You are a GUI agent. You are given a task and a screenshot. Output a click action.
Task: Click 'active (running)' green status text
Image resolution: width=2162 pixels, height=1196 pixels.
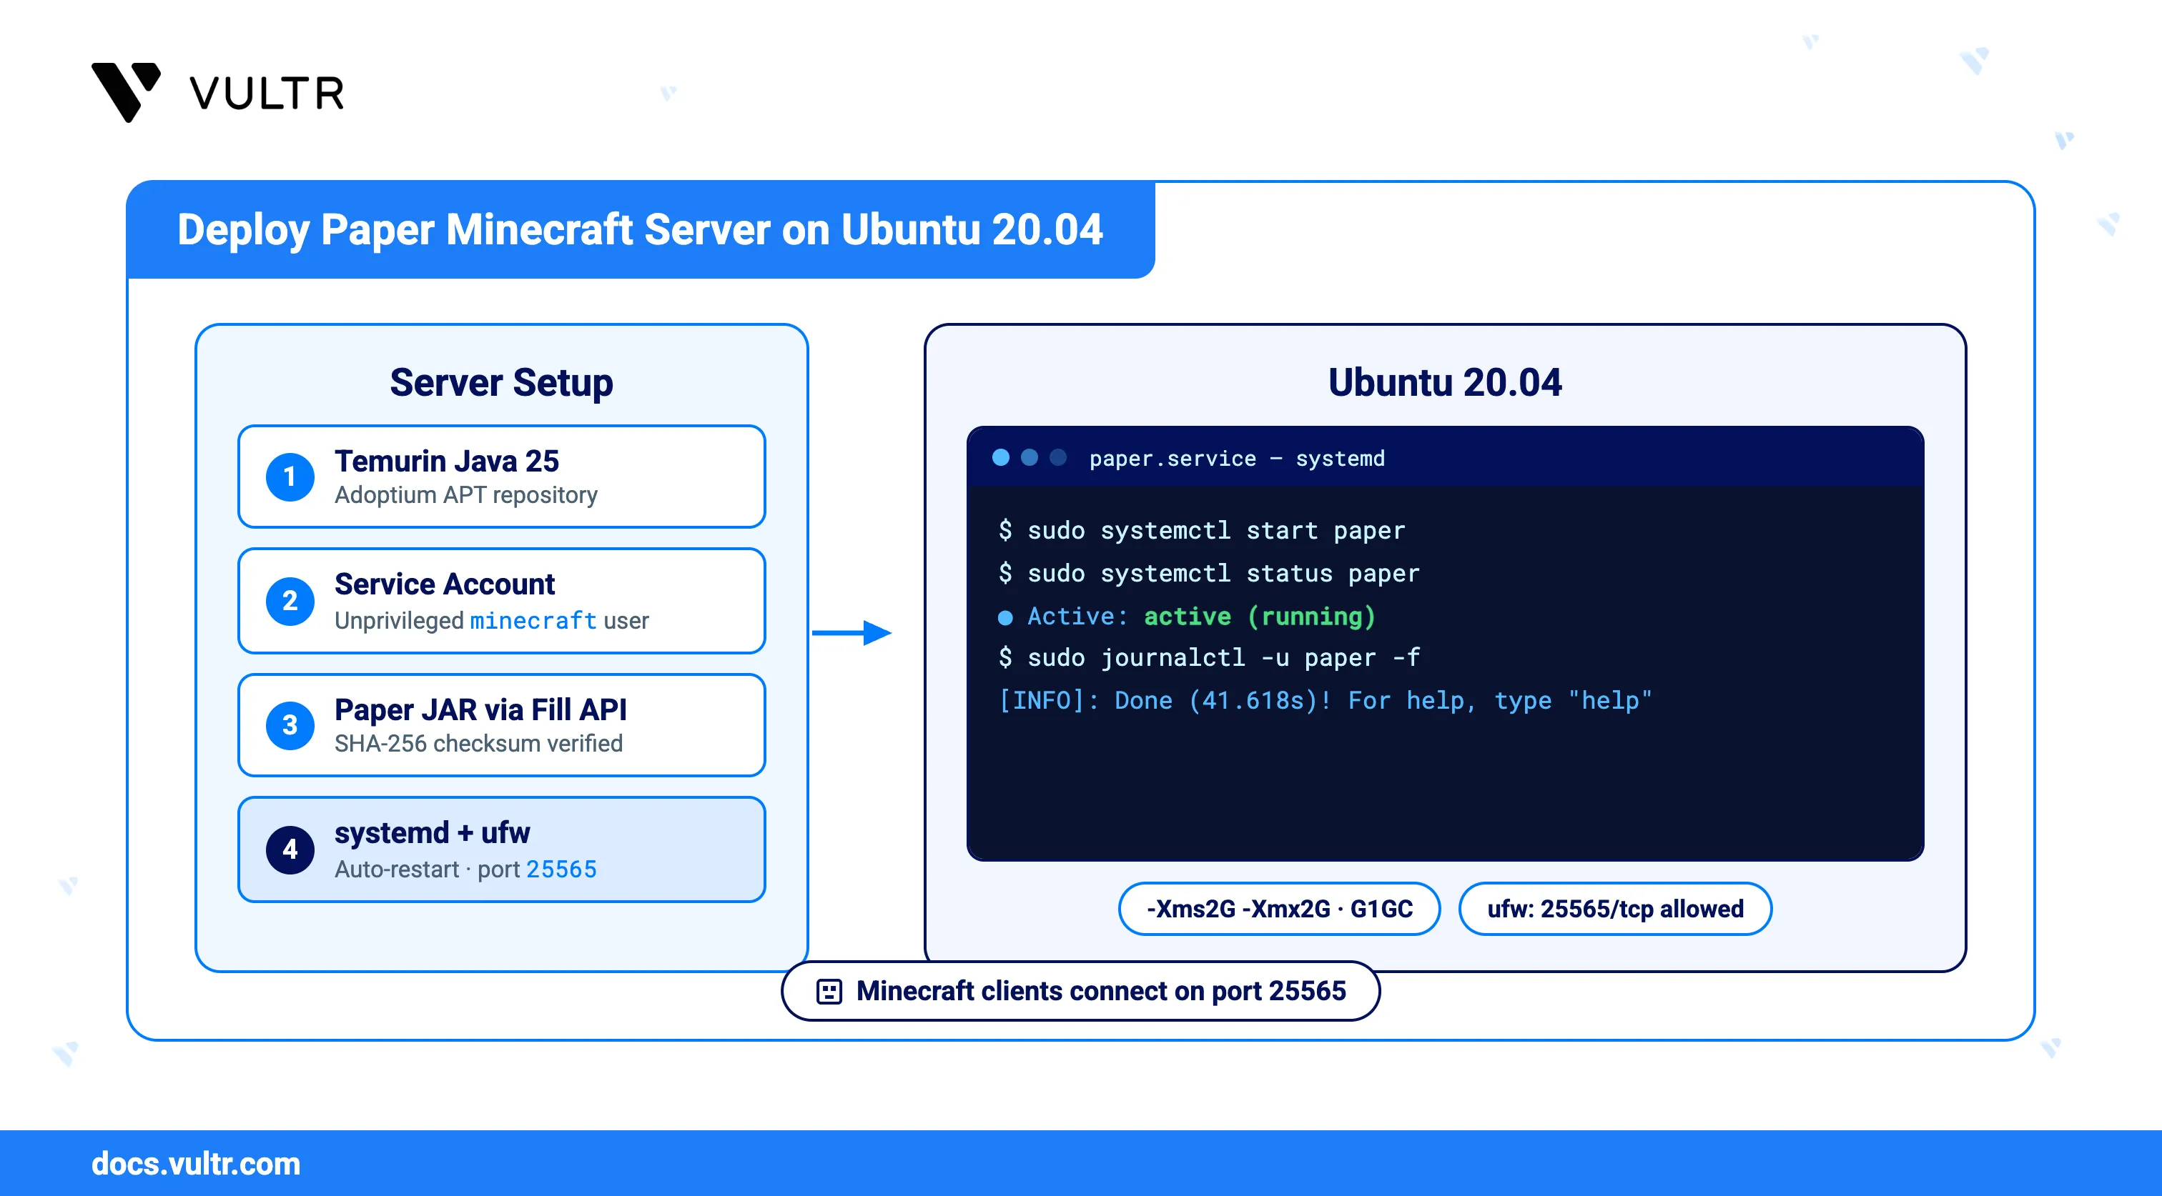(x=1259, y=617)
